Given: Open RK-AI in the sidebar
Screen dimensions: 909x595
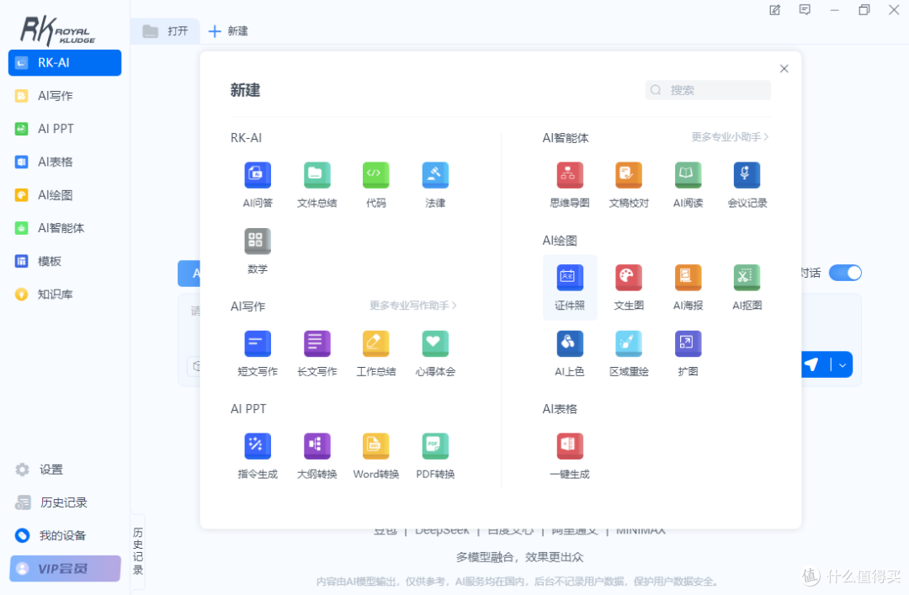Looking at the screenshot, I should pyautogui.click(x=64, y=62).
